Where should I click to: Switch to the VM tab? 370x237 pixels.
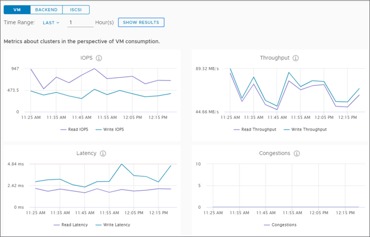click(17, 10)
